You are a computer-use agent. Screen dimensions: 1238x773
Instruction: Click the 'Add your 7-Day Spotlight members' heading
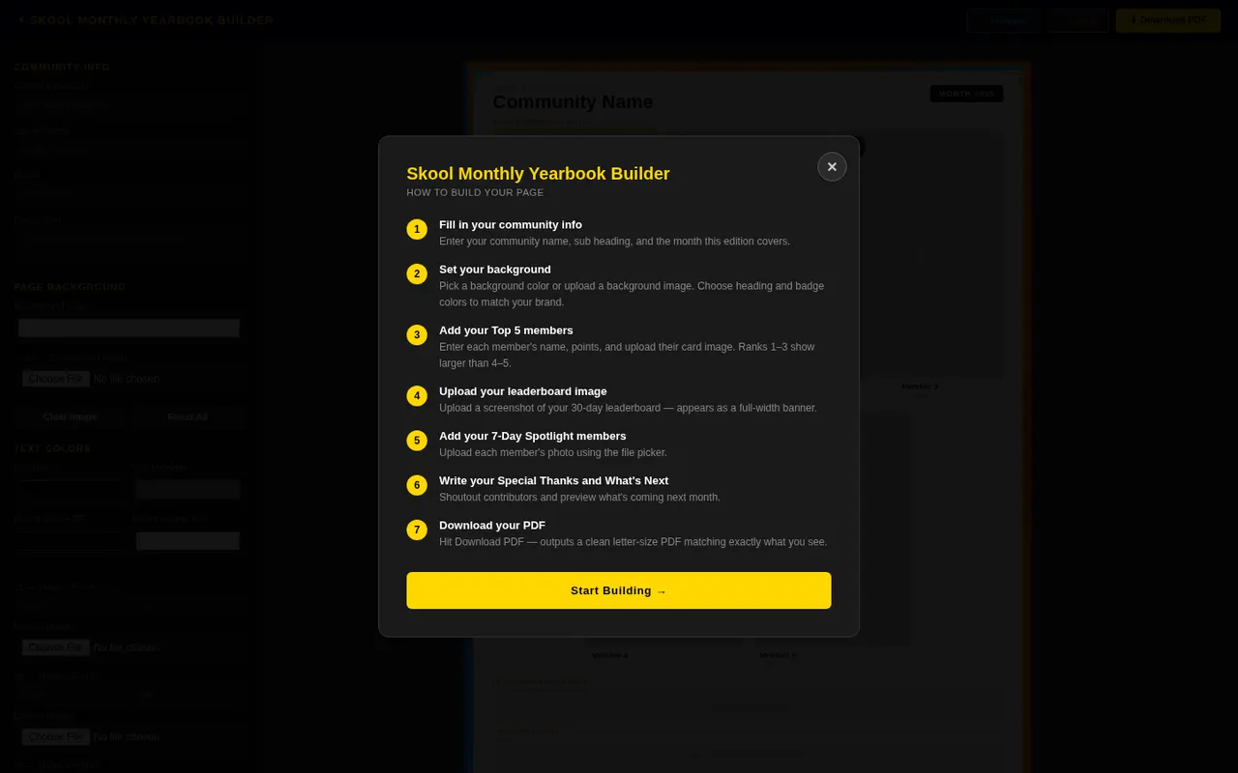533,437
